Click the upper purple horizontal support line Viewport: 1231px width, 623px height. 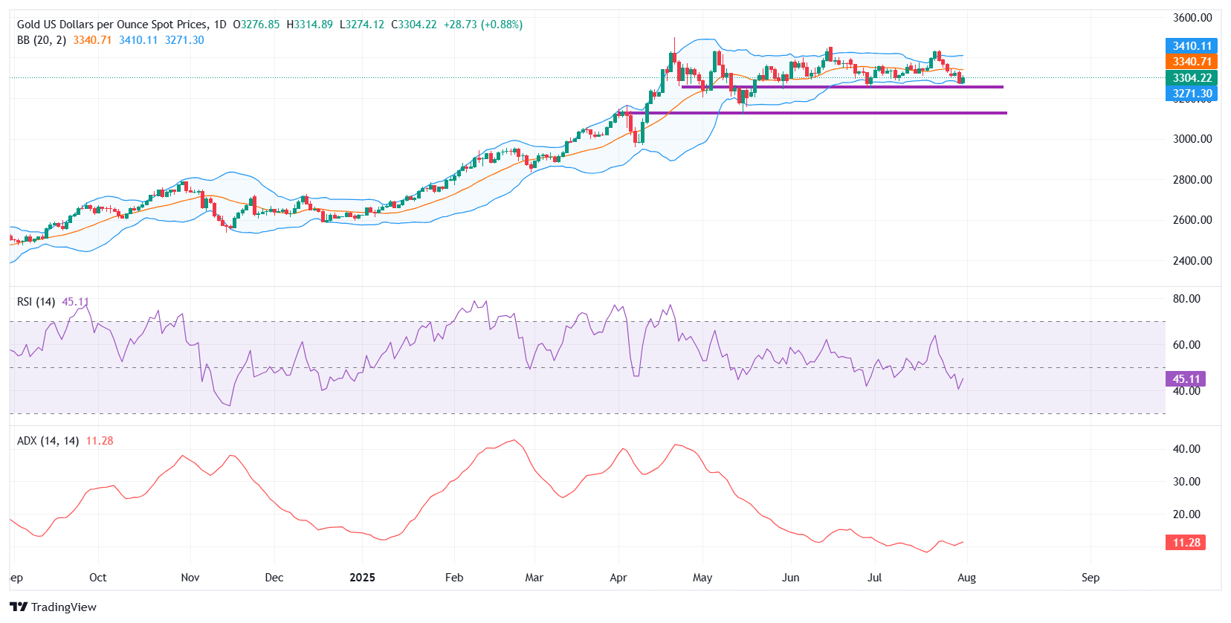pyautogui.click(x=841, y=87)
